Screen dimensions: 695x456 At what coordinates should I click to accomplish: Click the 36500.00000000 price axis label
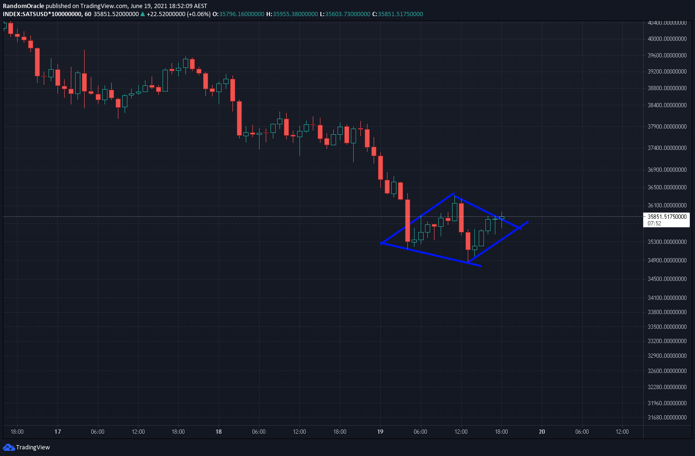(667, 187)
